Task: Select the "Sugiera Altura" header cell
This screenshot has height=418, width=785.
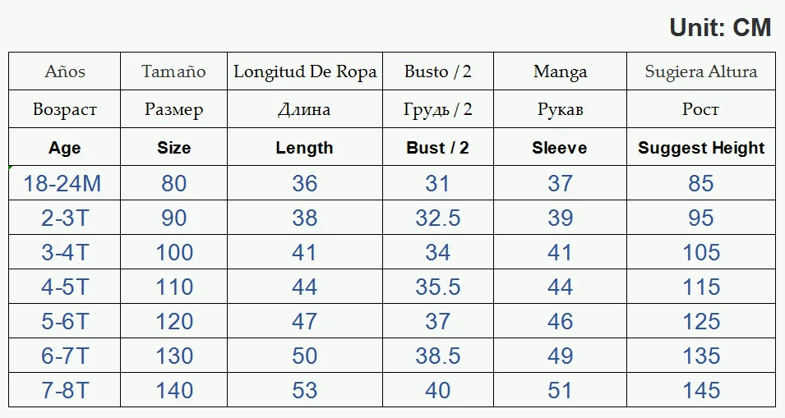Action: [x=701, y=71]
